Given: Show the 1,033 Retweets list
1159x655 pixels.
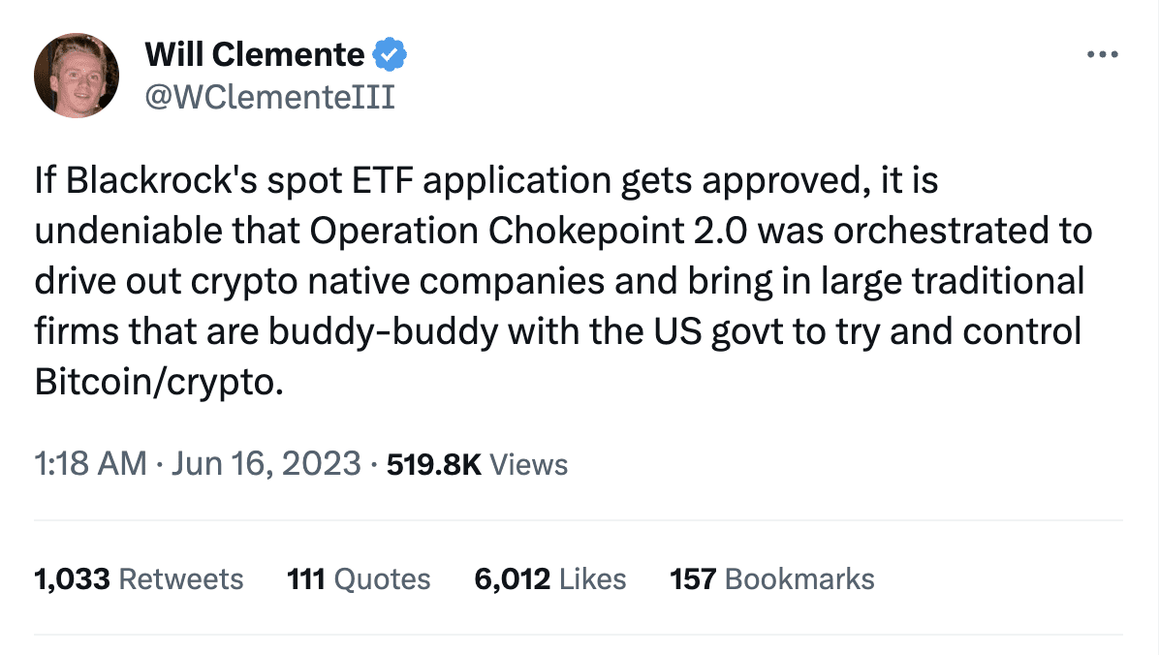Looking at the screenshot, I should point(139,579).
